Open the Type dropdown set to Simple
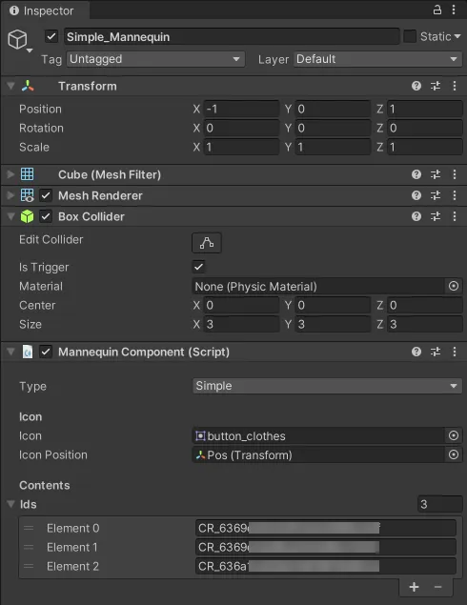467x605 pixels. [x=327, y=386]
